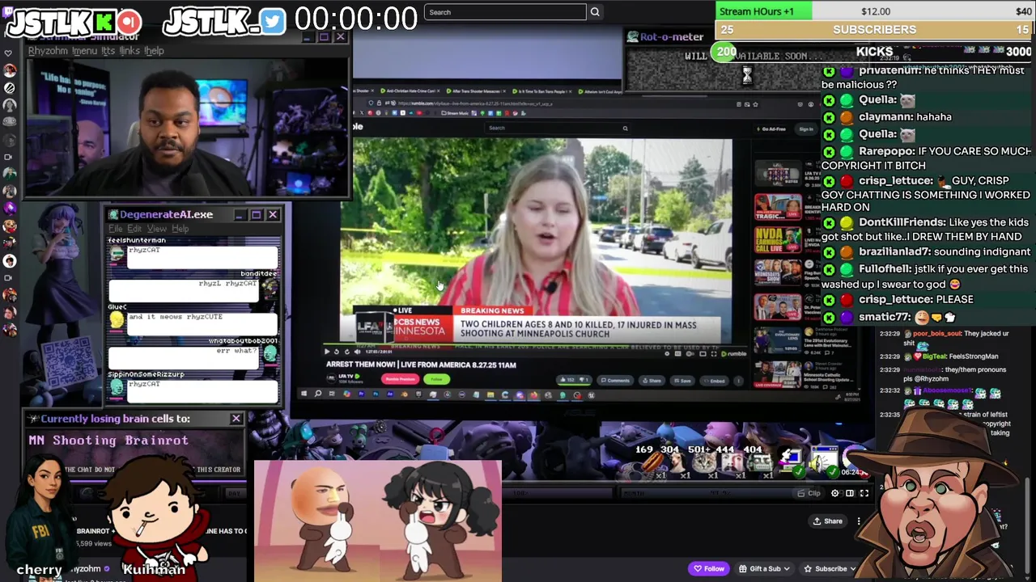Open the !menu item in the webcam window
This screenshot has width=1036, height=582.
click(84, 51)
